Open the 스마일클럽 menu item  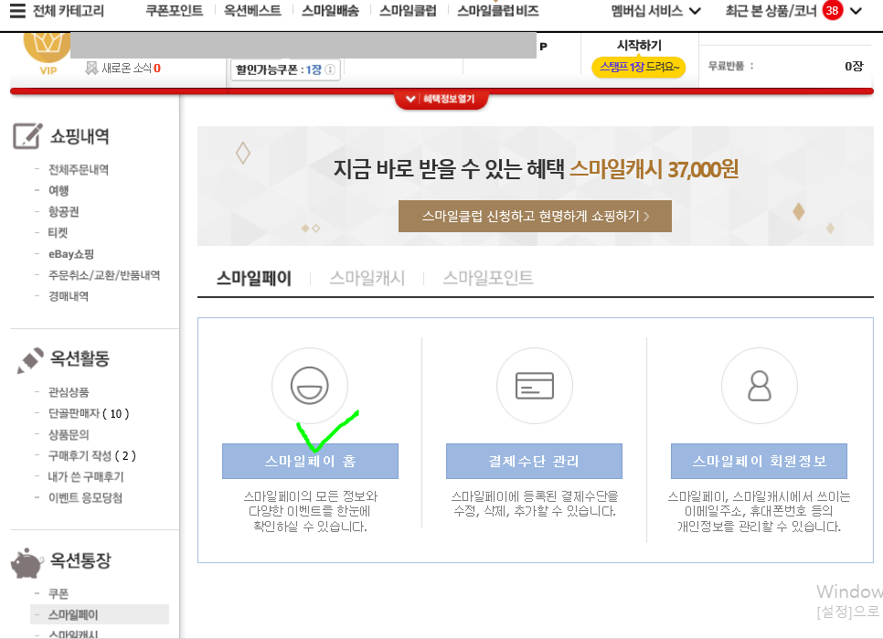pyautogui.click(x=408, y=11)
